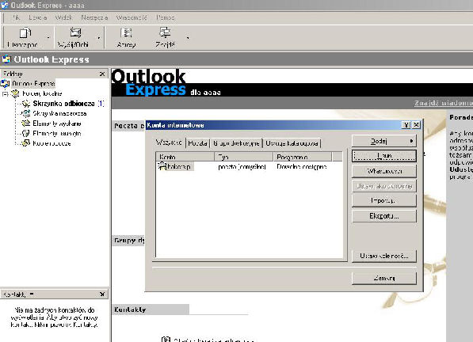Close the Foldery pane with its X
Screen dimensions: 473x342
[x=102, y=74]
